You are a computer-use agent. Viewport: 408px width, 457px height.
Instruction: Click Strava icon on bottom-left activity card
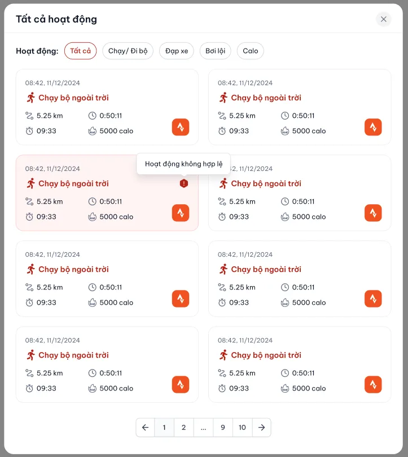(x=181, y=385)
